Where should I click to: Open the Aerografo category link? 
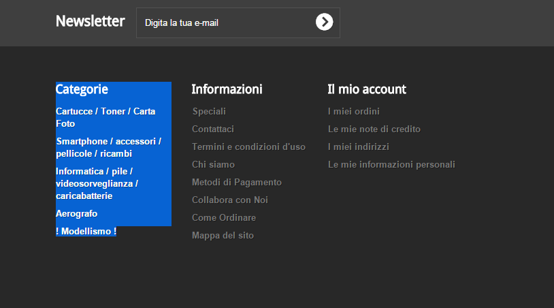click(77, 213)
